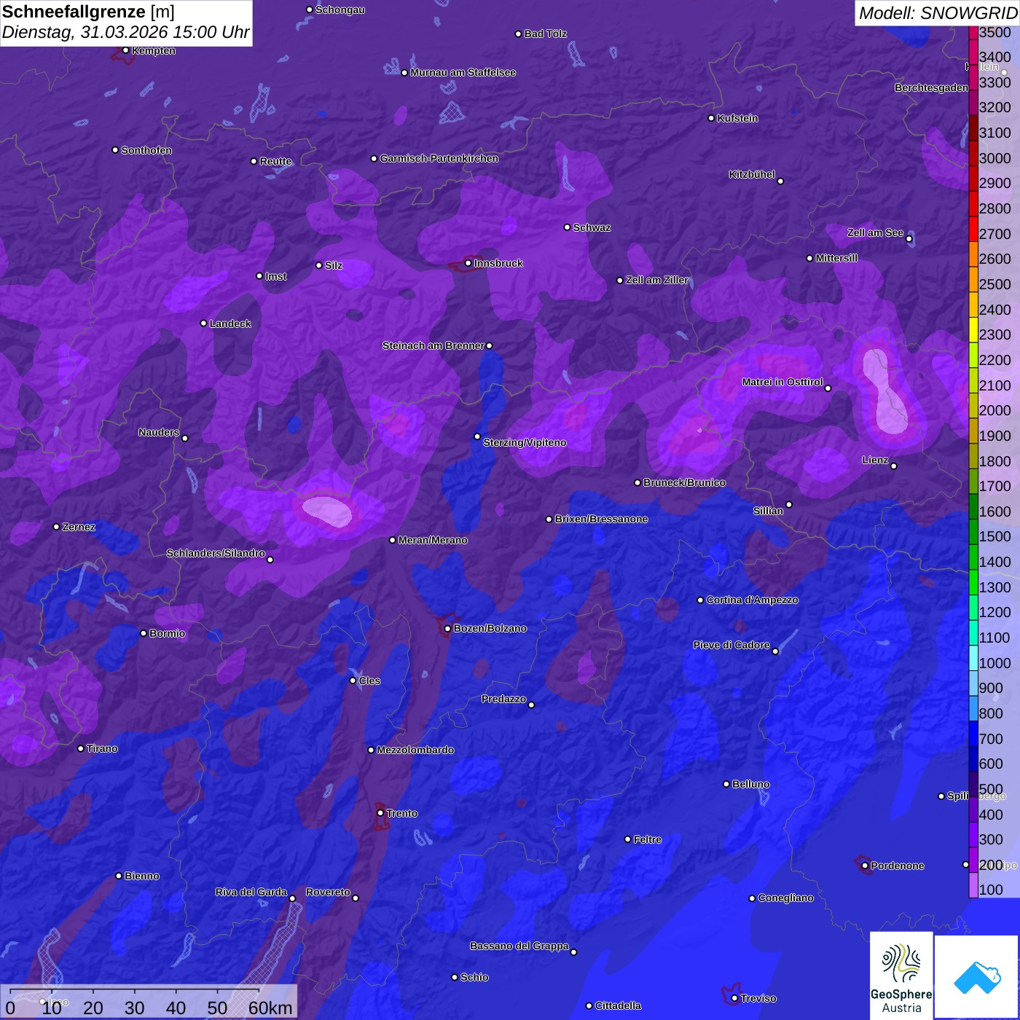Click the GeoSphere Austria logo
This screenshot has height=1020, width=1020.
pyautogui.click(x=901, y=975)
